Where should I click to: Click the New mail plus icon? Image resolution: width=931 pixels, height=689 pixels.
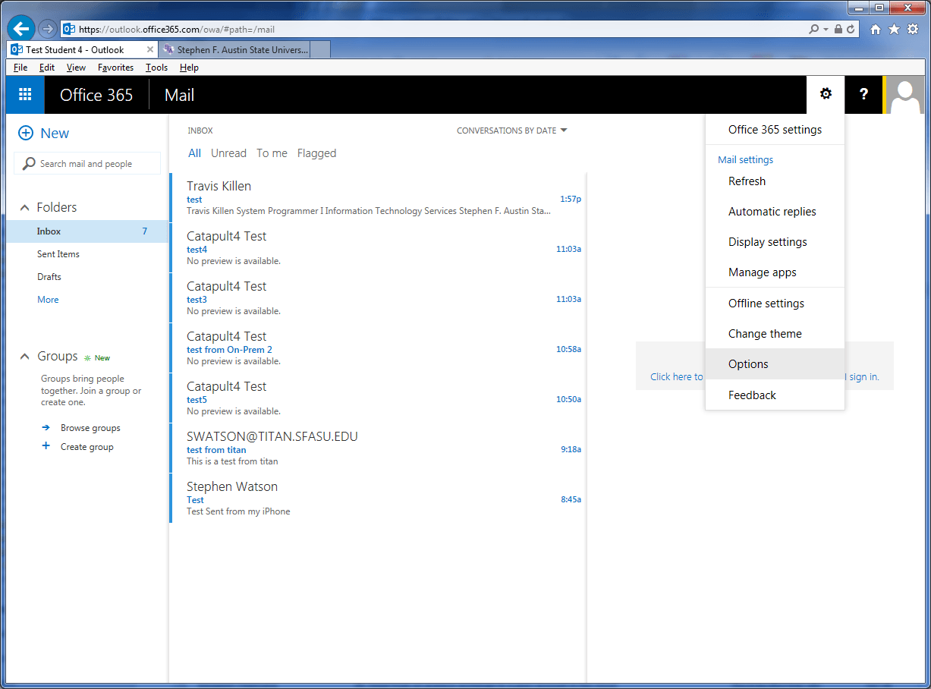click(x=26, y=134)
